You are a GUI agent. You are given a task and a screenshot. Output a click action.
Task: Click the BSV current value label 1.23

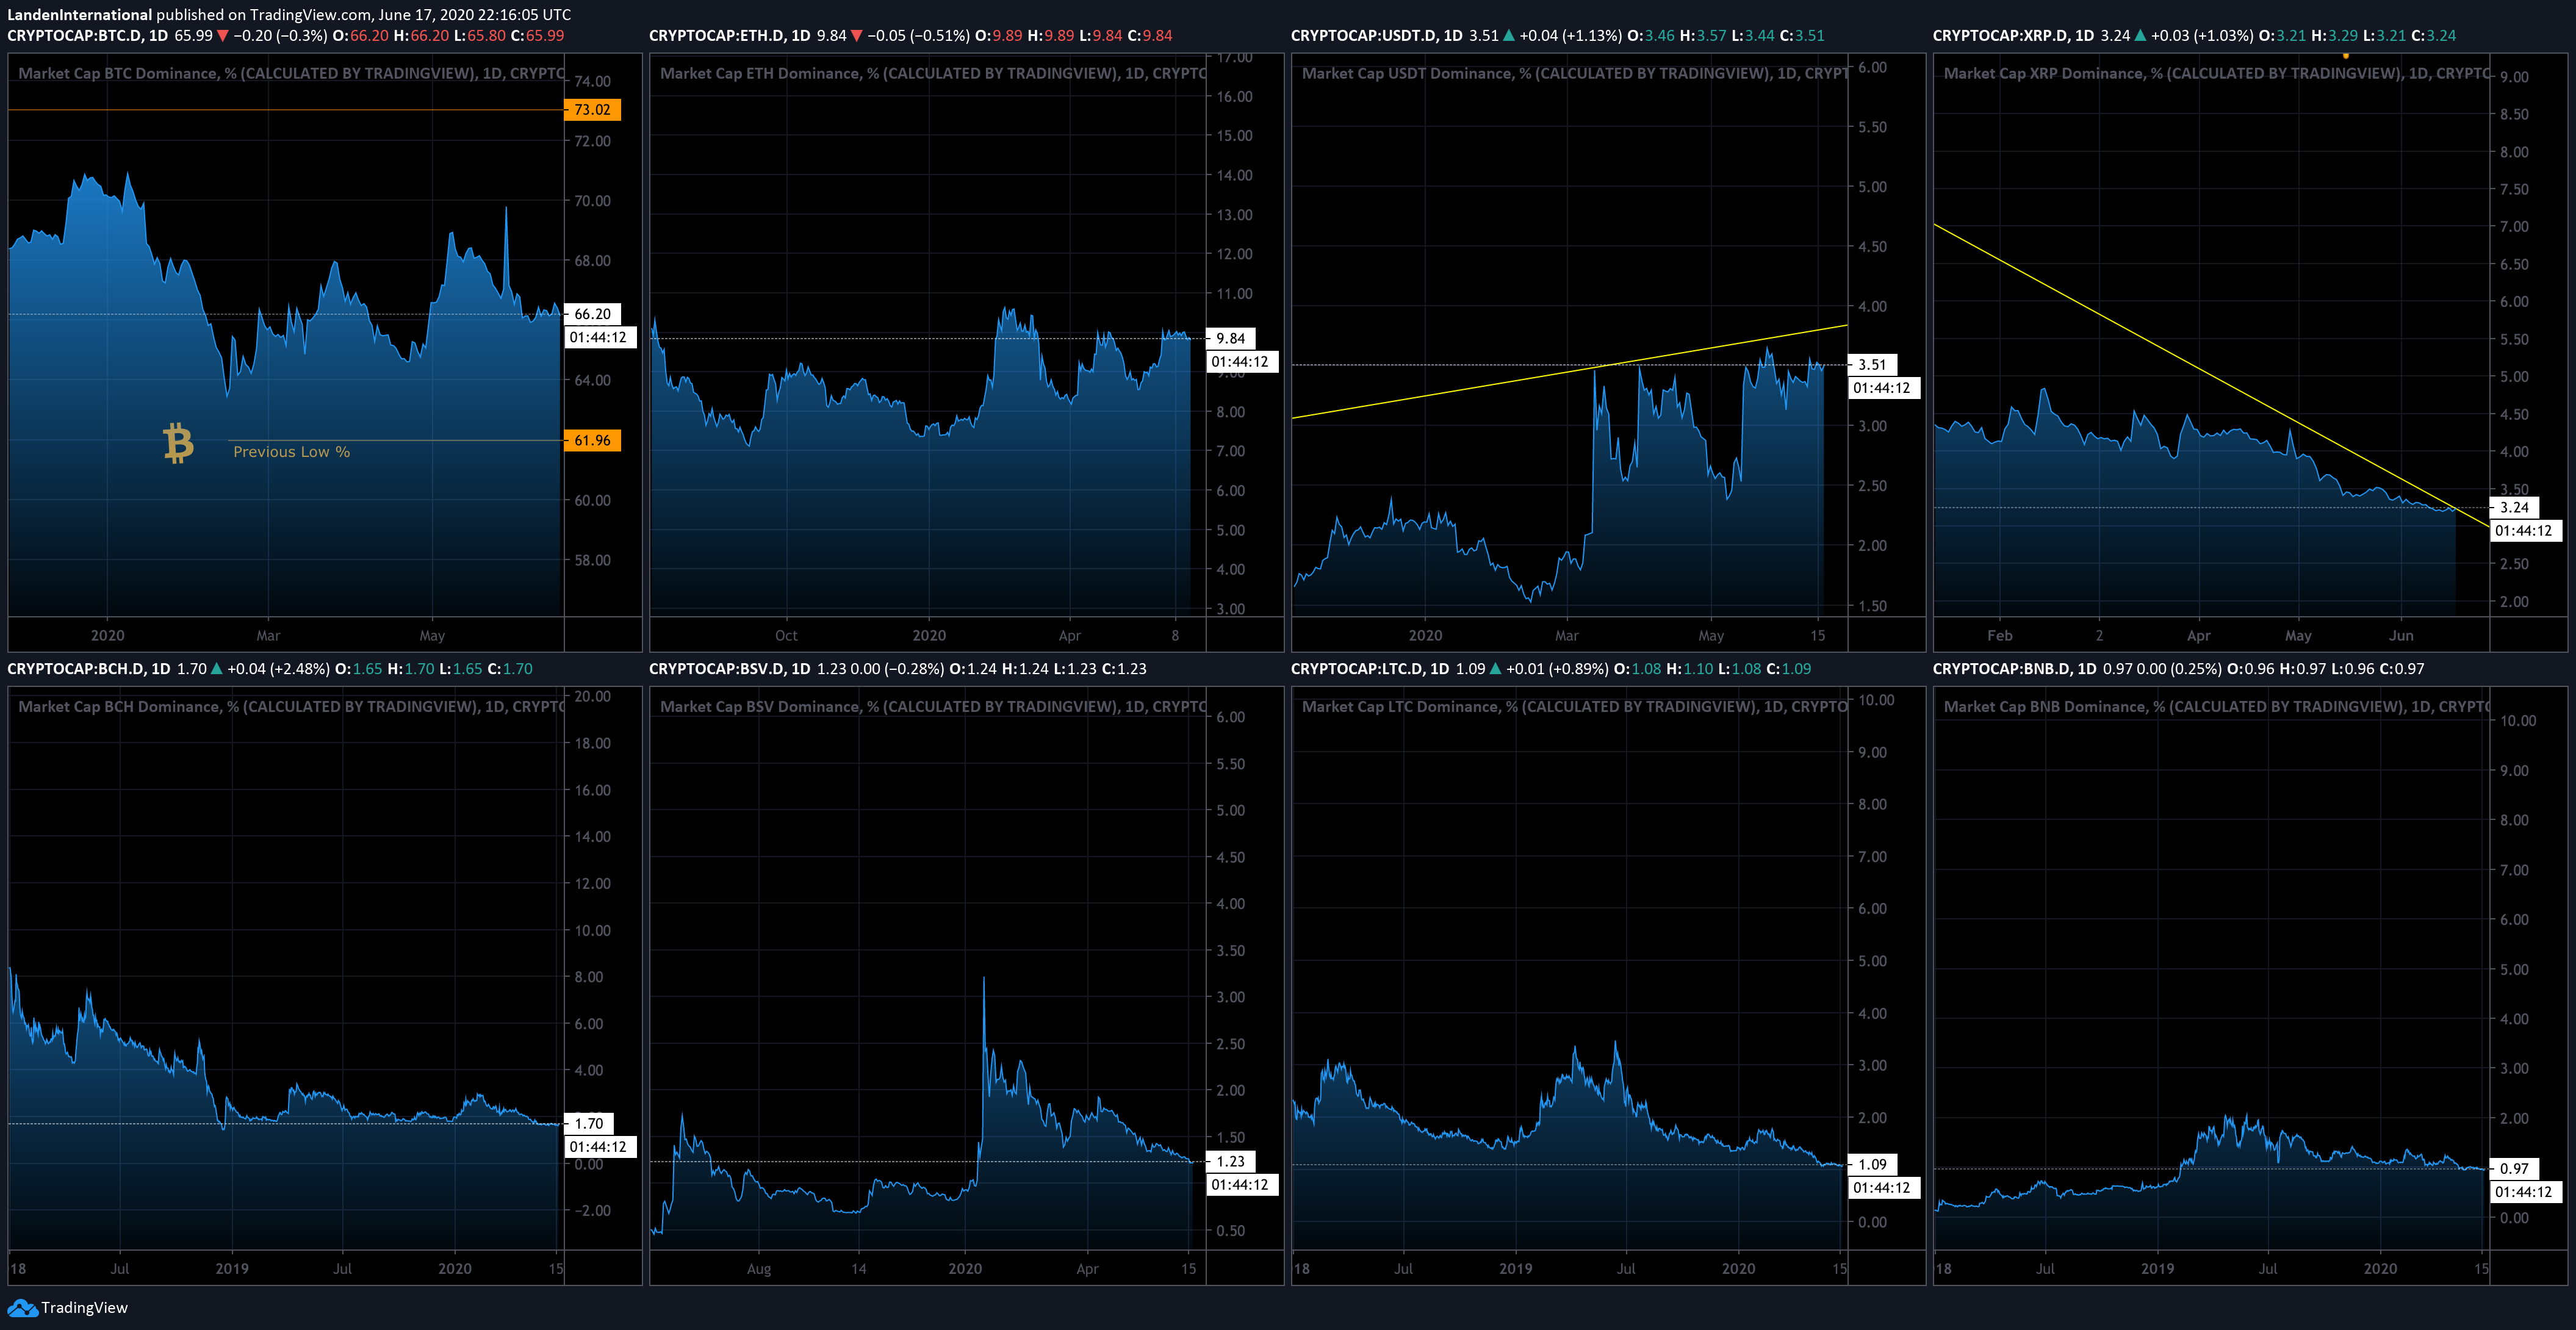[x=1231, y=1162]
